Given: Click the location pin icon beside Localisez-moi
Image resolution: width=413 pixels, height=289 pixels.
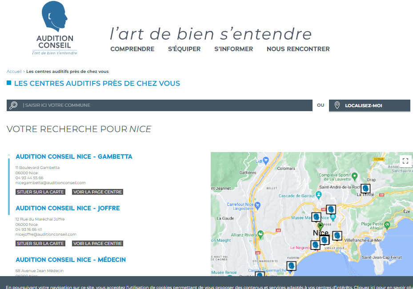Looking at the screenshot, I should 337,105.
